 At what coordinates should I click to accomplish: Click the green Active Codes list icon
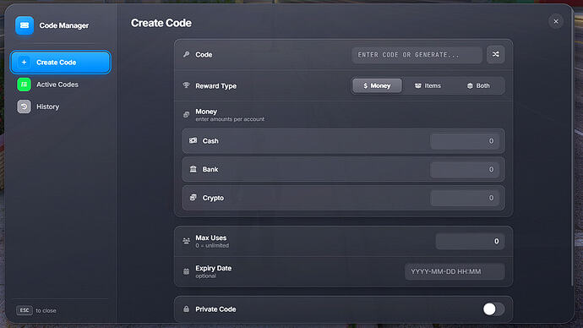25,85
